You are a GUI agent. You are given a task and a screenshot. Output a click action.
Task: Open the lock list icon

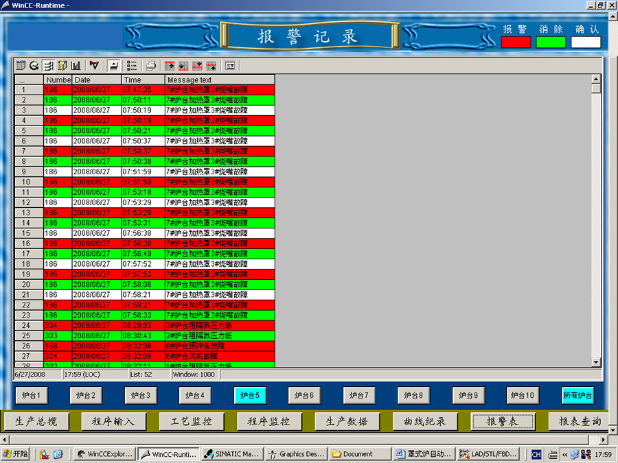(x=62, y=66)
